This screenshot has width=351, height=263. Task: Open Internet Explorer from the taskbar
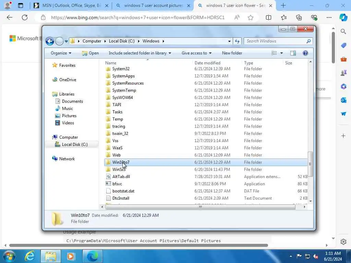point(30,256)
